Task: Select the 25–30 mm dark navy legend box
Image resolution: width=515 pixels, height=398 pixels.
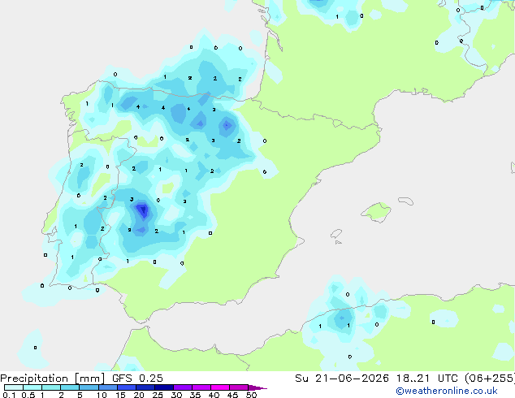Action: [x=163, y=387]
